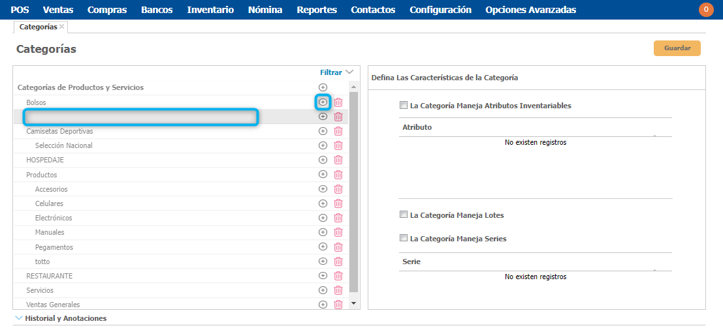
Task: Delete the Bolsos category with trash icon
Action: pyautogui.click(x=338, y=102)
